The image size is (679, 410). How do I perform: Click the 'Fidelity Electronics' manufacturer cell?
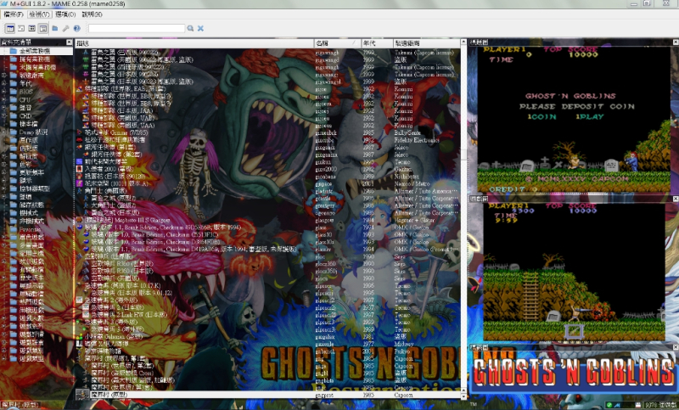pyautogui.click(x=417, y=140)
